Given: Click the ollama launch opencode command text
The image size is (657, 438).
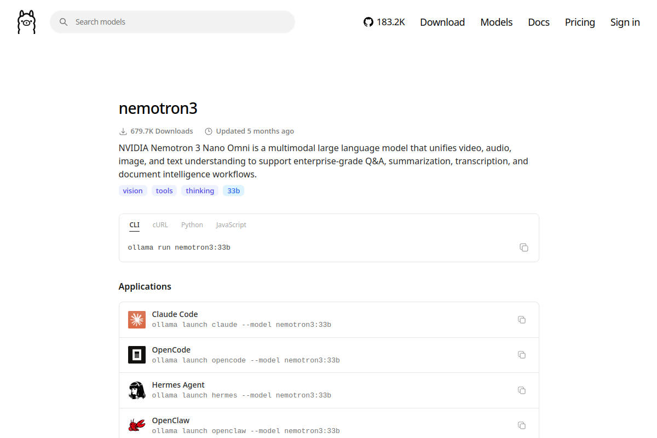Looking at the screenshot, I should [246, 360].
